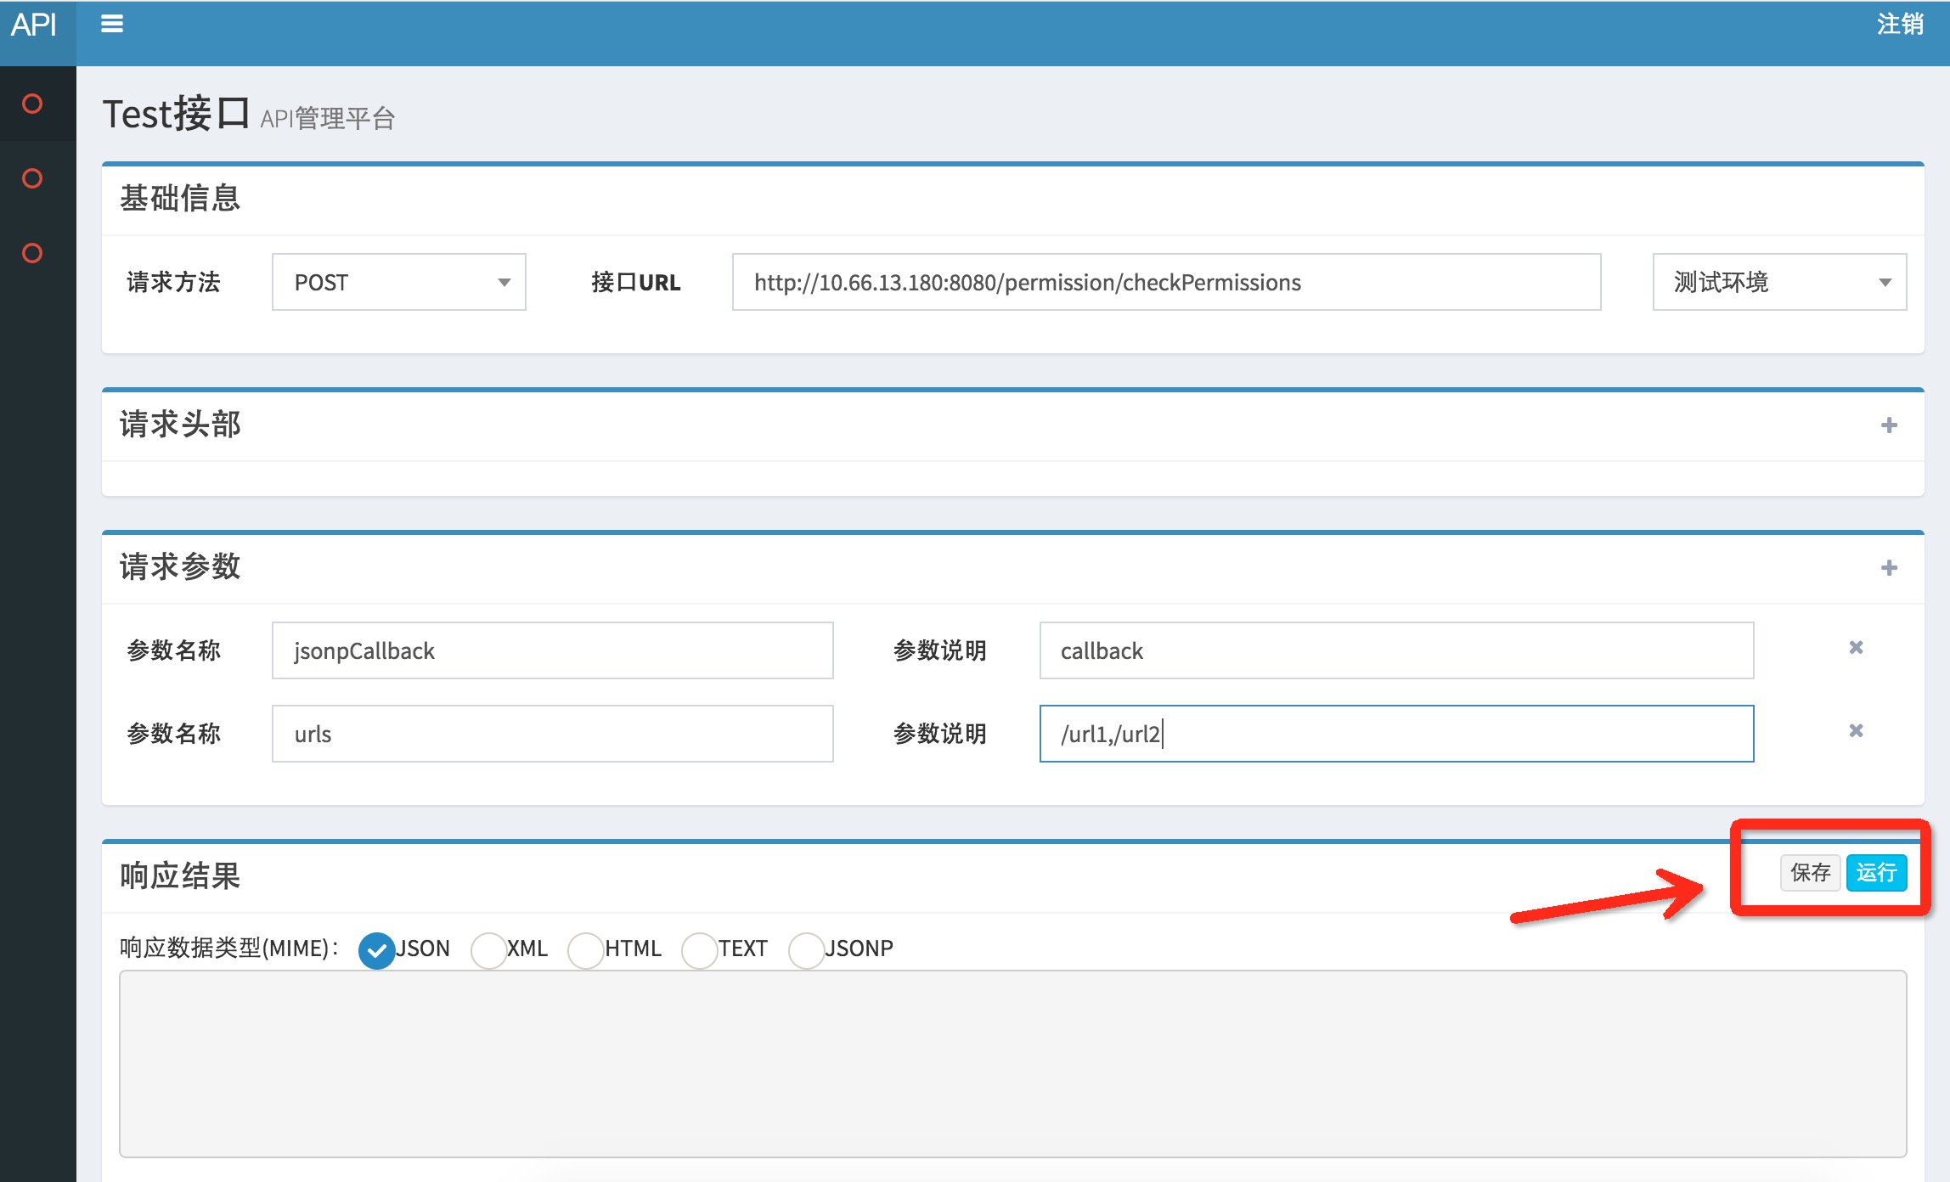Click the hamburger menu toggle icon
Viewport: 1950px width, 1182px height.
pyautogui.click(x=112, y=25)
